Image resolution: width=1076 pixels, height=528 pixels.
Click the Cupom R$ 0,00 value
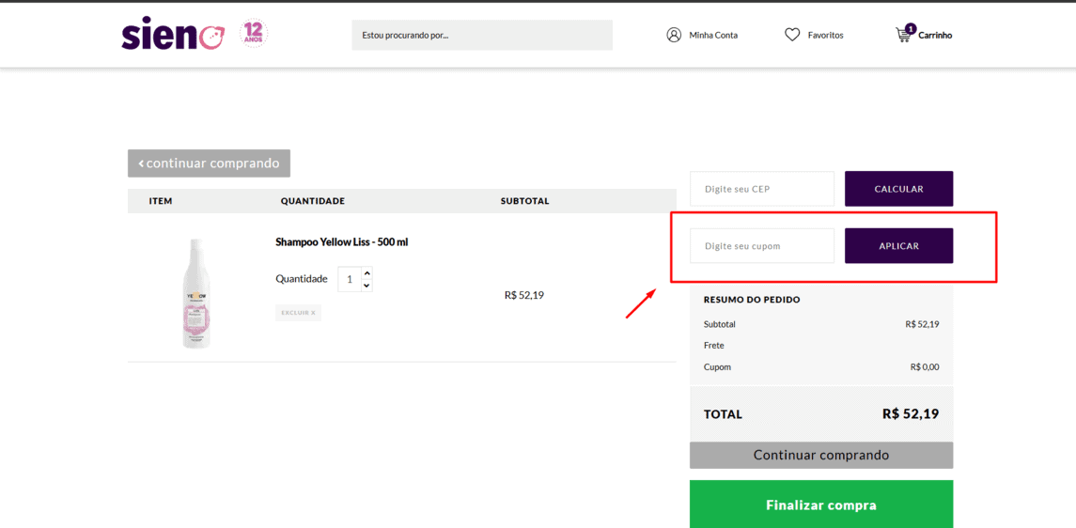point(925,366)
